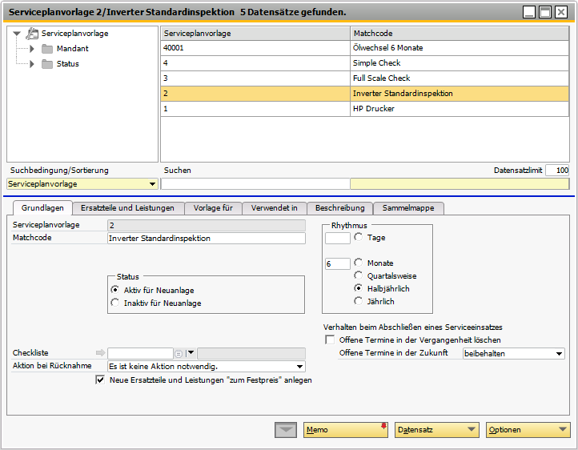Image resolution: width=578 pixels, height=450 pixels.
Task: Maximize the Serviceplanvorlage window
Action: pyautogui.click(x=545, y=12)
